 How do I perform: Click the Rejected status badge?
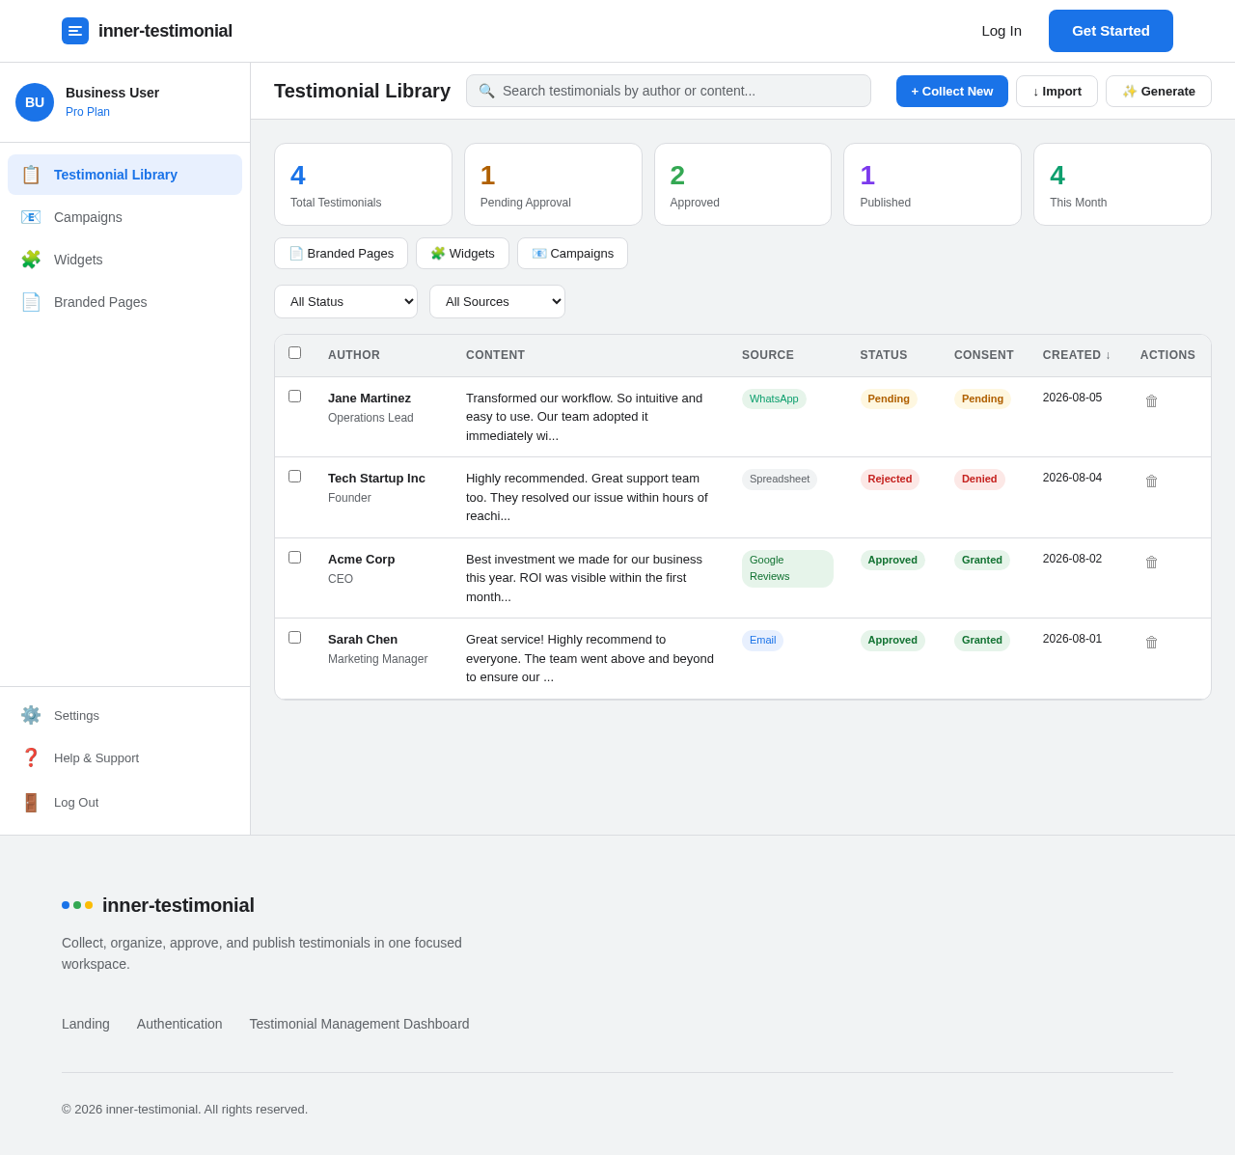890,479
